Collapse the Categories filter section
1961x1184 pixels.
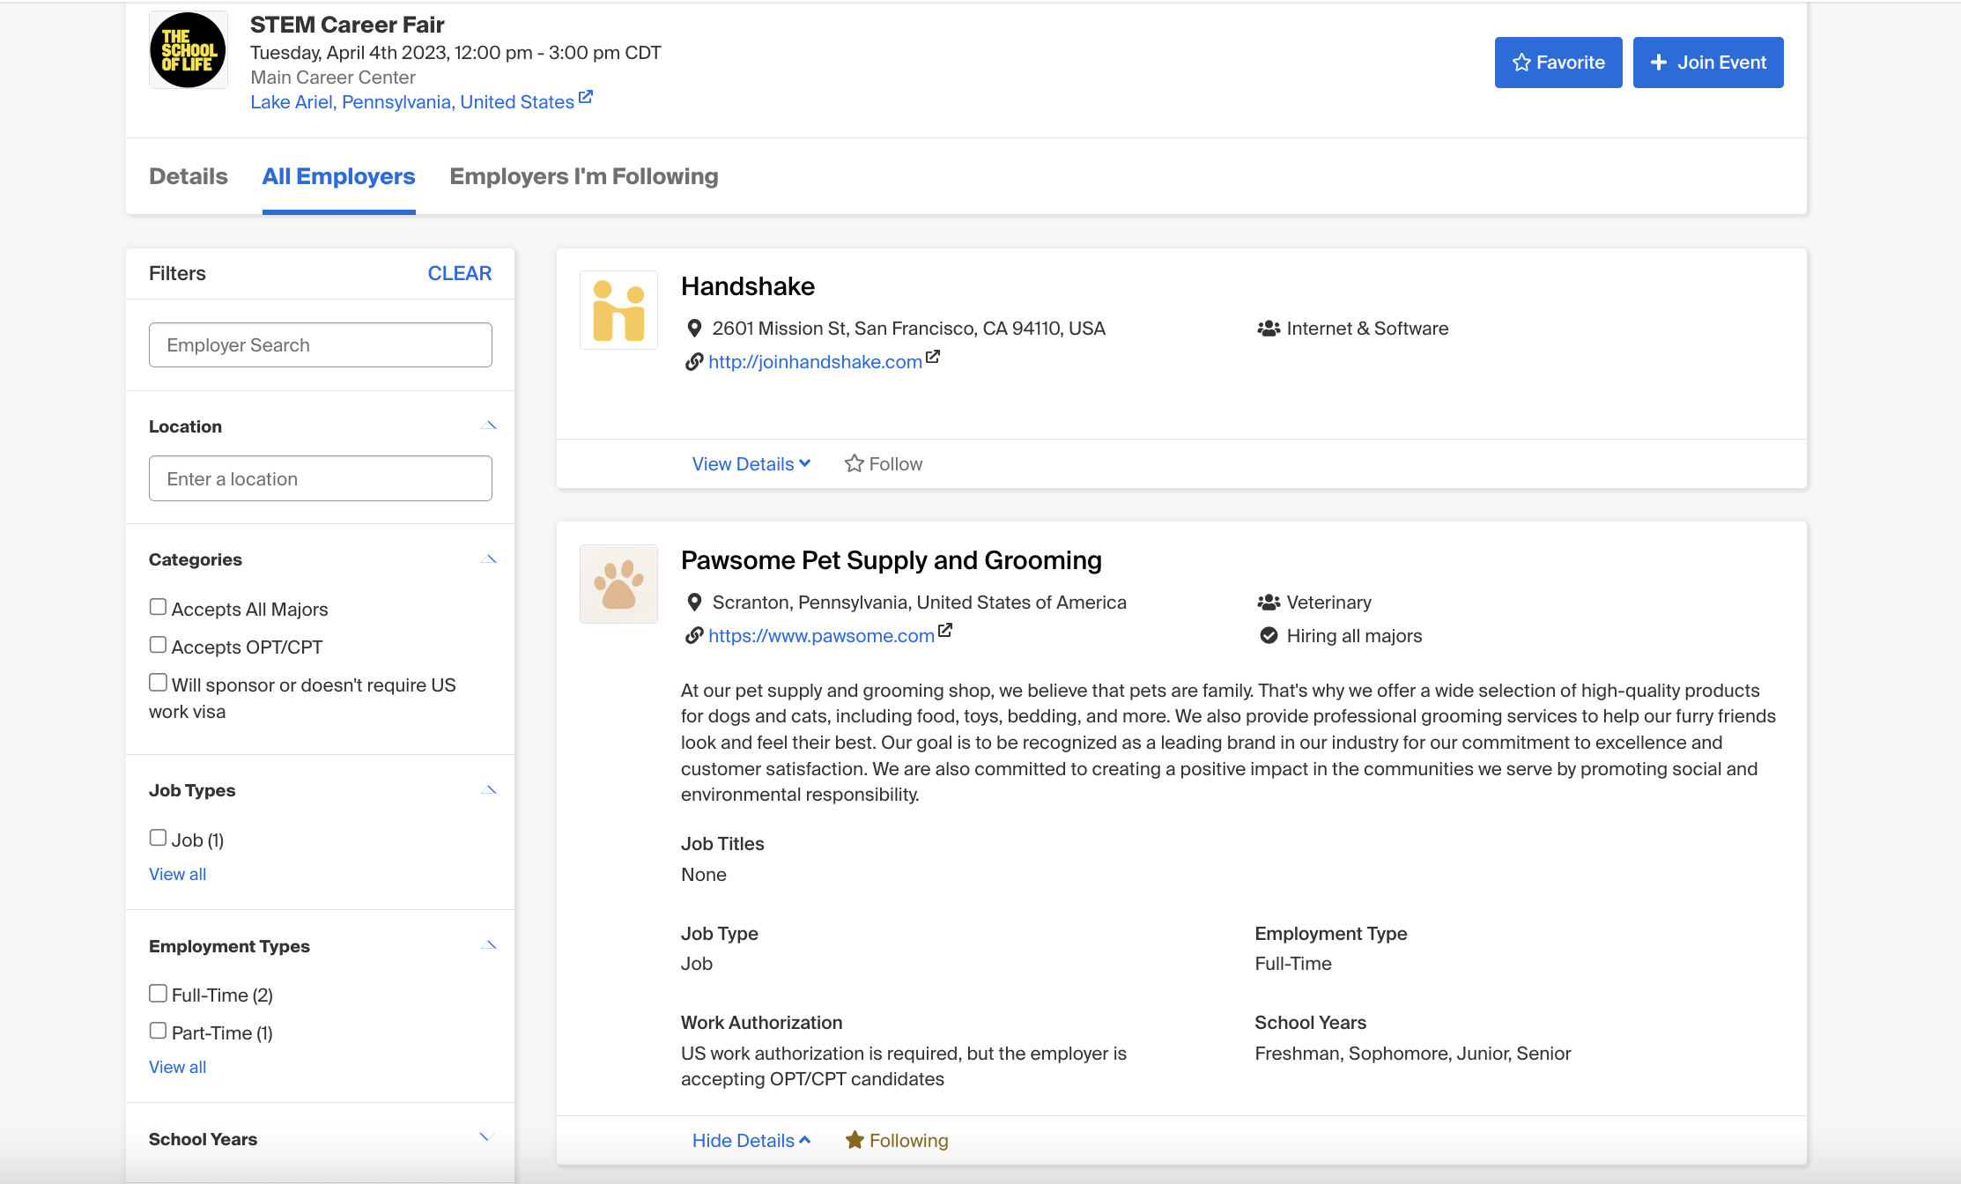489,559
